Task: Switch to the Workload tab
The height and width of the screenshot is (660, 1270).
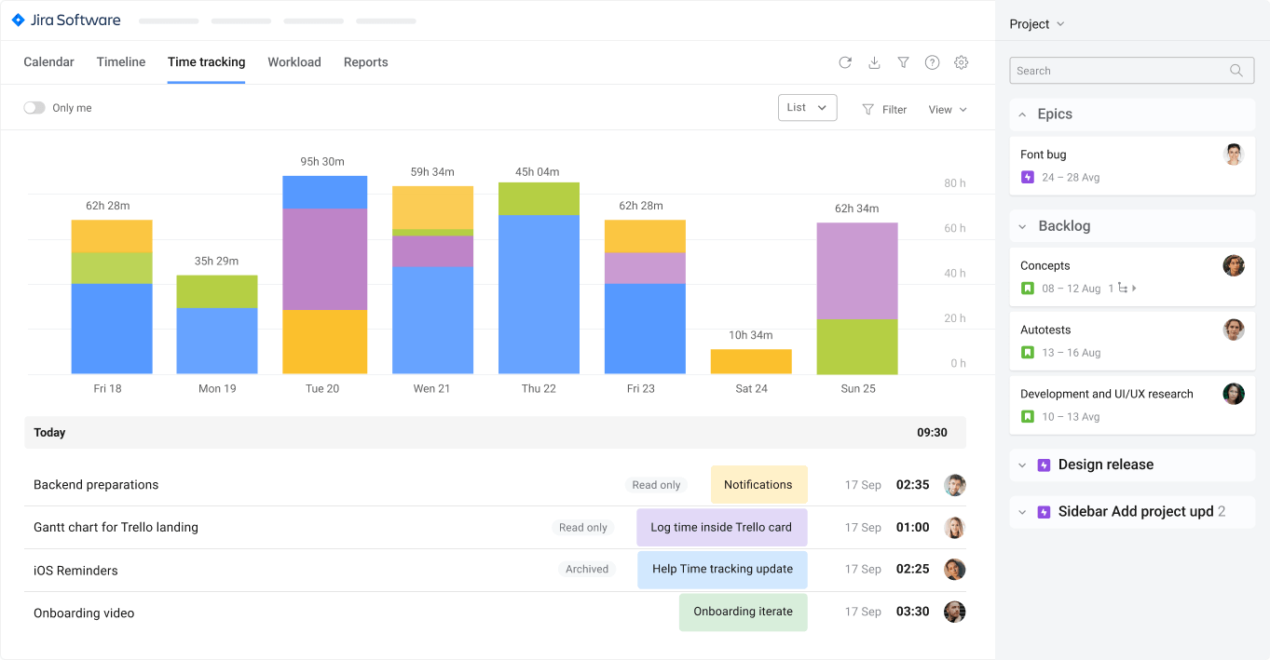Action: tap(294, 61)
